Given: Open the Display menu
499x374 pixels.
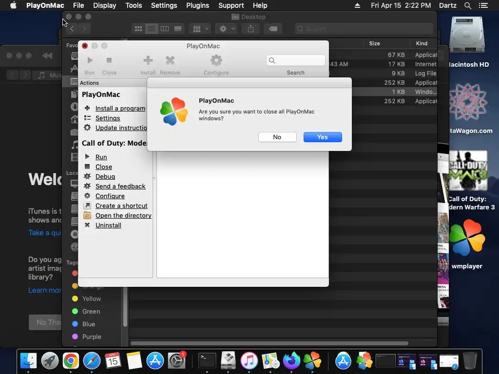Looking at the screenshot, I should 104,5.
